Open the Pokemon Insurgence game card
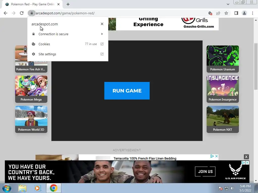258x193 pixels. (x=223, y=89)
